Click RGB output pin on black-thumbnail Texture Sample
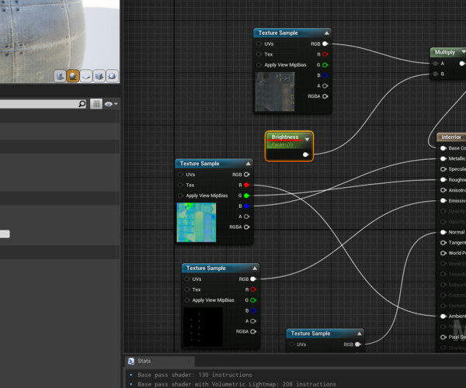This screenshot has height=388, width=466. pos(253,279)
